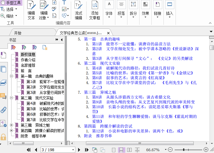Select the 第5讲 bookmark in the tree
This screenshot has height=153, width=214.
45,109
